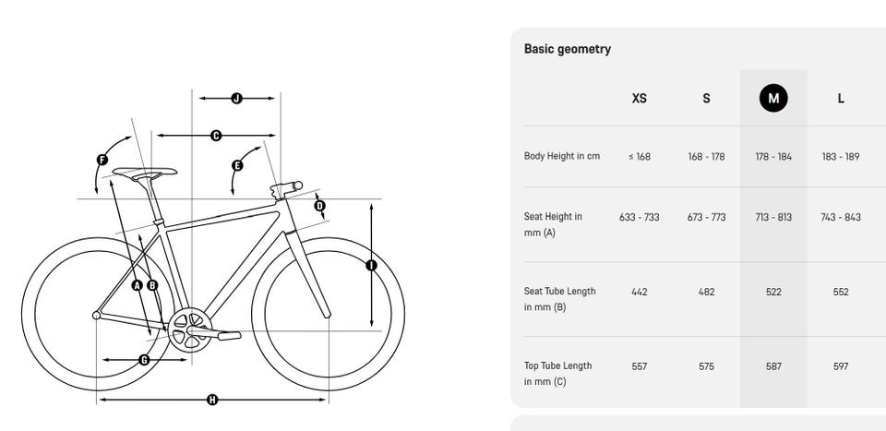This screenshot has width=886, height=431.
Task: Select the S size column
Action: tap(706, 98)
